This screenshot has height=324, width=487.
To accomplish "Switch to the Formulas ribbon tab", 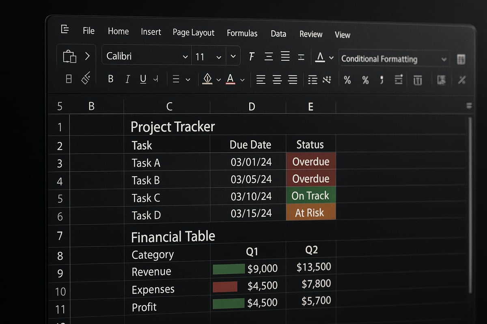I will pos(242,34).
